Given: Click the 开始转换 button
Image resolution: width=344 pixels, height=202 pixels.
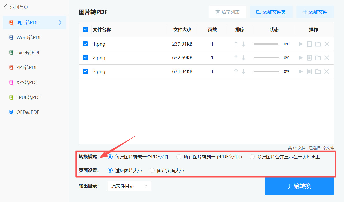Looking at the screenshot, I should pos(299,186).
